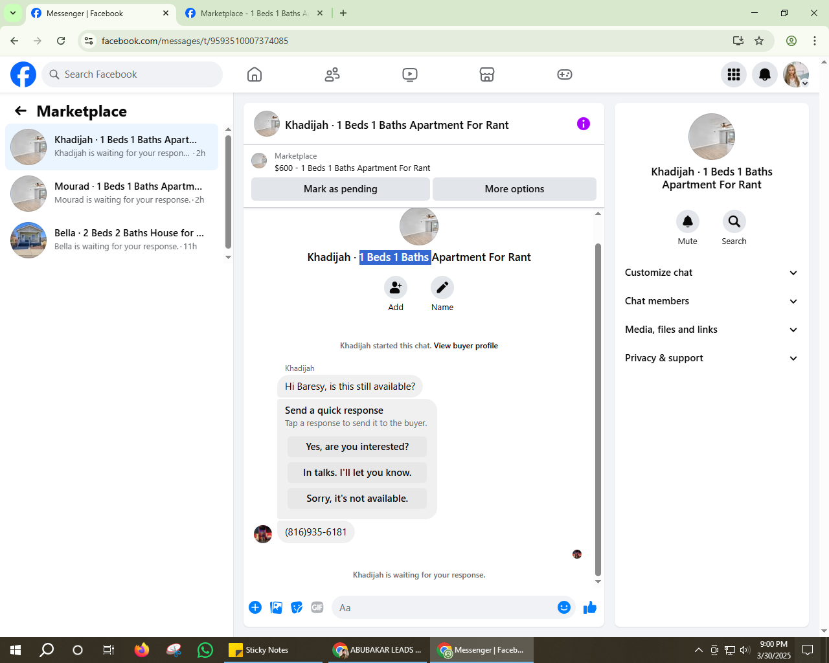The image size is (829, 663).
Task: Send quick response 'Yes, are you interested?'
Action: [358, 447]
